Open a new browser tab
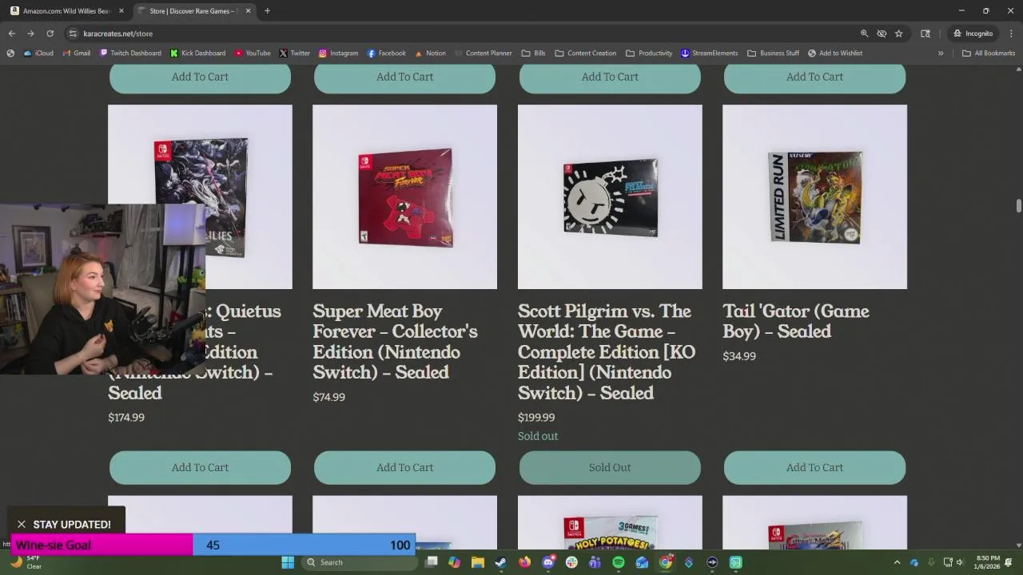 pyautogui.click(x=267, y=11)
